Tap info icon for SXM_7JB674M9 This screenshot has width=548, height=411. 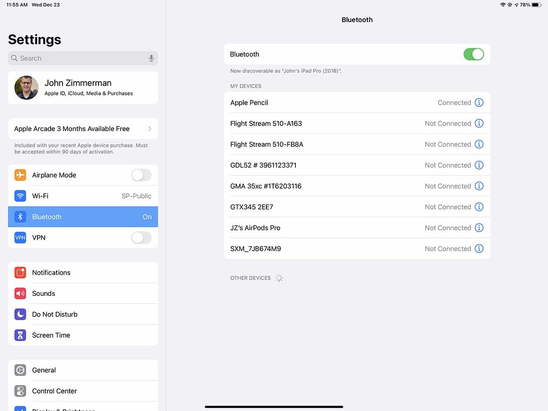[479, 249]
